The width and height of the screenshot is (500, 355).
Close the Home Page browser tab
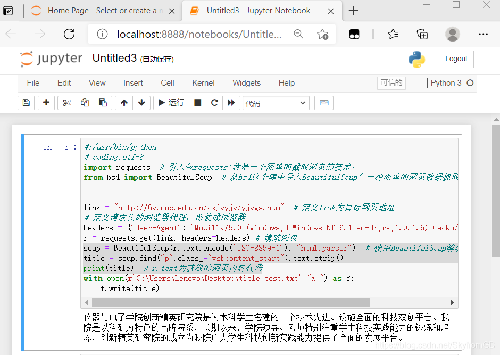click(172, 11)
